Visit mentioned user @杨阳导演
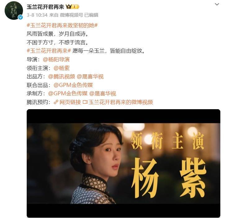 tap(56, 59)
